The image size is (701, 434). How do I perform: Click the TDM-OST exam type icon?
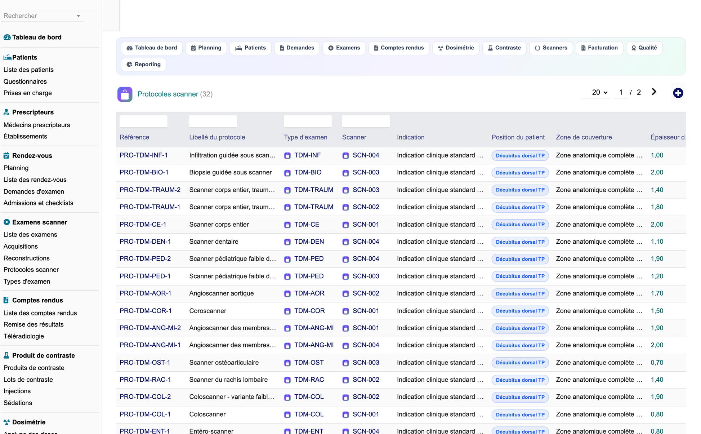click(287, 363)
